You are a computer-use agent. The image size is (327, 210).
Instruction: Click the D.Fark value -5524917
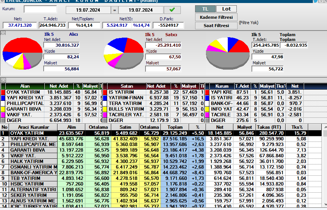(168, 25)
